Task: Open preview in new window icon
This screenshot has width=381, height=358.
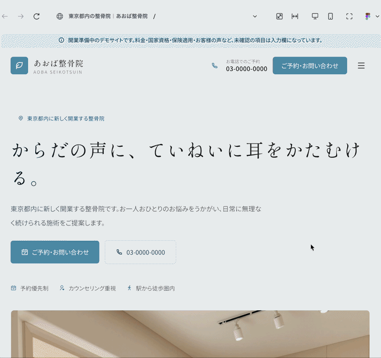Action: (280, 16)
